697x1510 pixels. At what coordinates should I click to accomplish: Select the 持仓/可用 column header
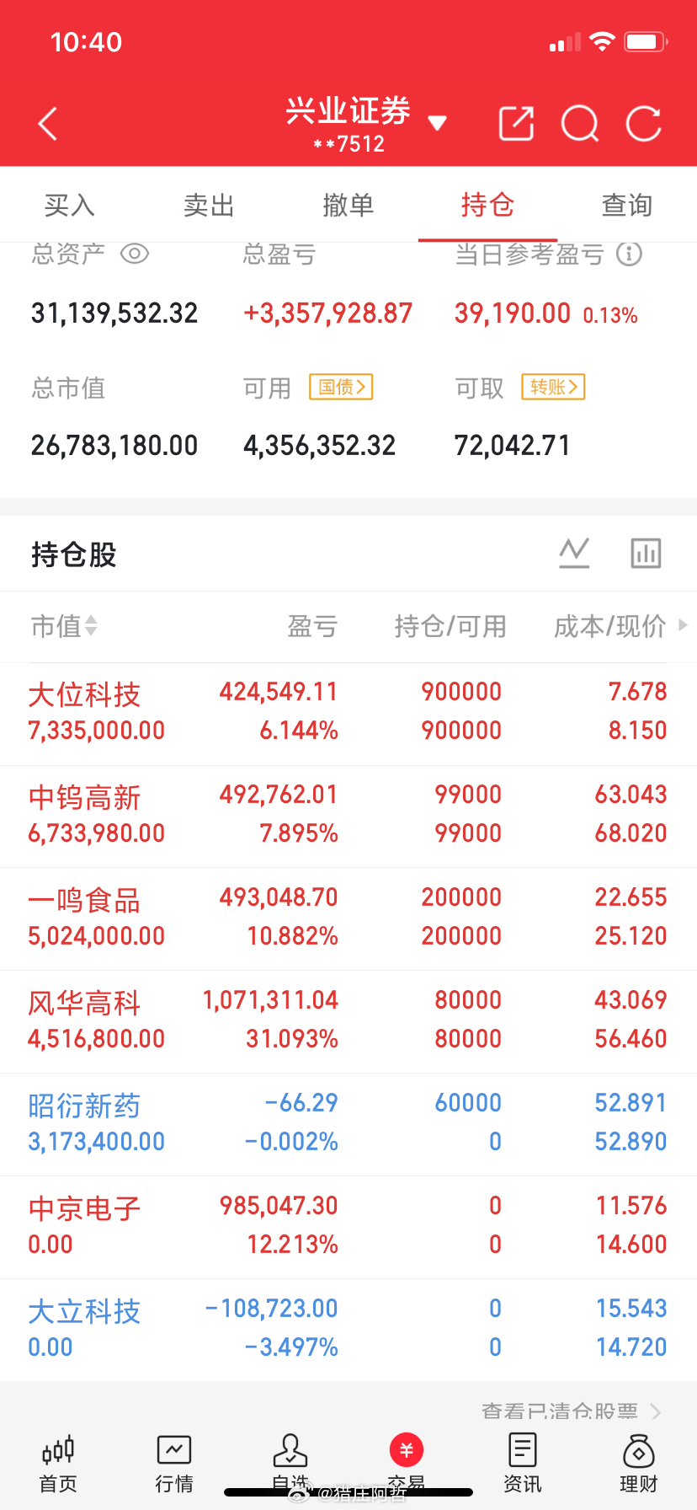tap(450, 626)
